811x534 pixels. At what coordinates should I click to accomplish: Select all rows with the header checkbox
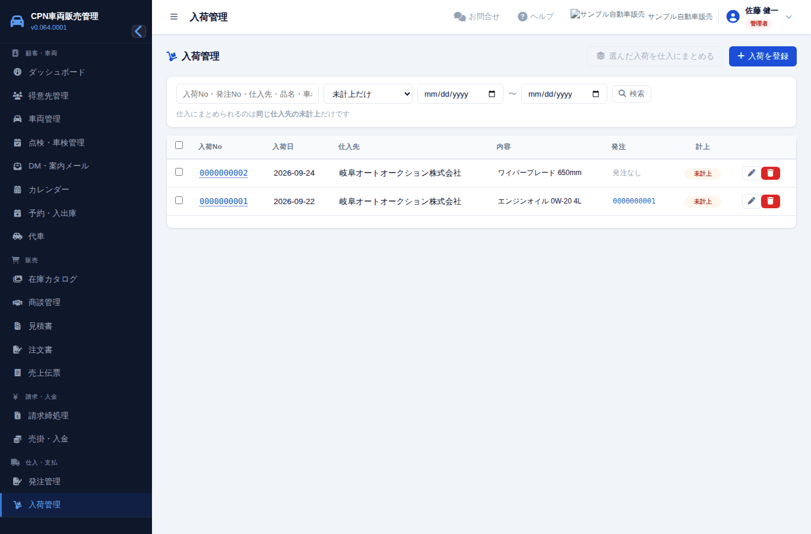point(179,145)
